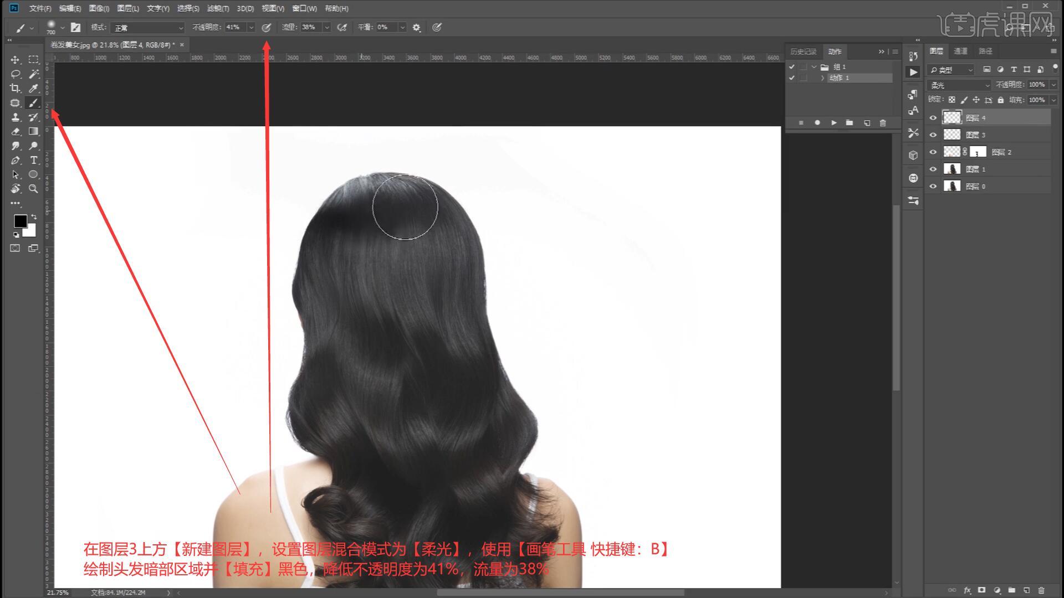Open layer fill 100% dropdown arrow
This screenshot has width=1064, height=598.
(1053, 100)
